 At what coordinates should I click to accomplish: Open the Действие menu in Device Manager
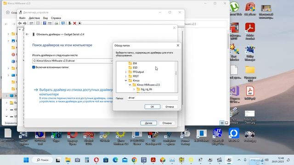point(34,18)
